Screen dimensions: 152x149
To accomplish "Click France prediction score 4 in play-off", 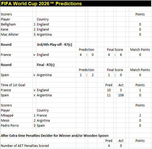I will pos(81,55).
